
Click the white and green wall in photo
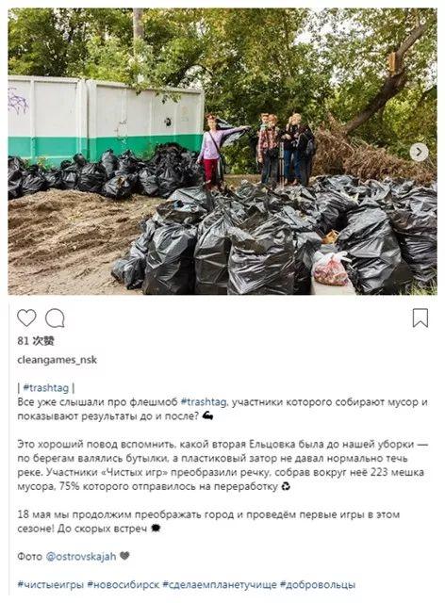coord(106,117)
